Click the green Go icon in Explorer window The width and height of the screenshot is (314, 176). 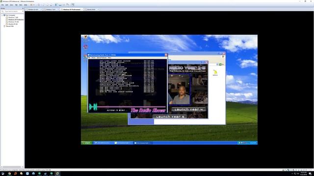(220, 65)
